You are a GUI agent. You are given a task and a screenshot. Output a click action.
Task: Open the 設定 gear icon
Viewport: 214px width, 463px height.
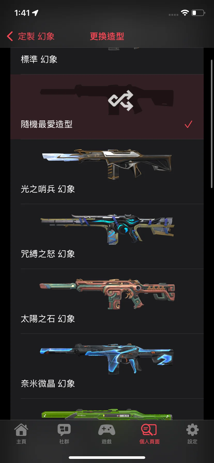192,430
